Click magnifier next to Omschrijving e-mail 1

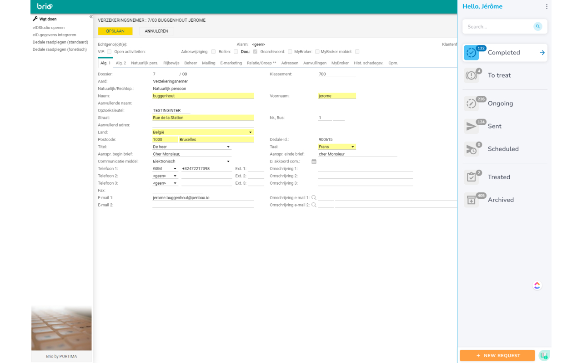(314, 198)
